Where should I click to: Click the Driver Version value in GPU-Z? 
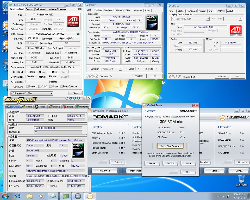[x=53, y=67]
